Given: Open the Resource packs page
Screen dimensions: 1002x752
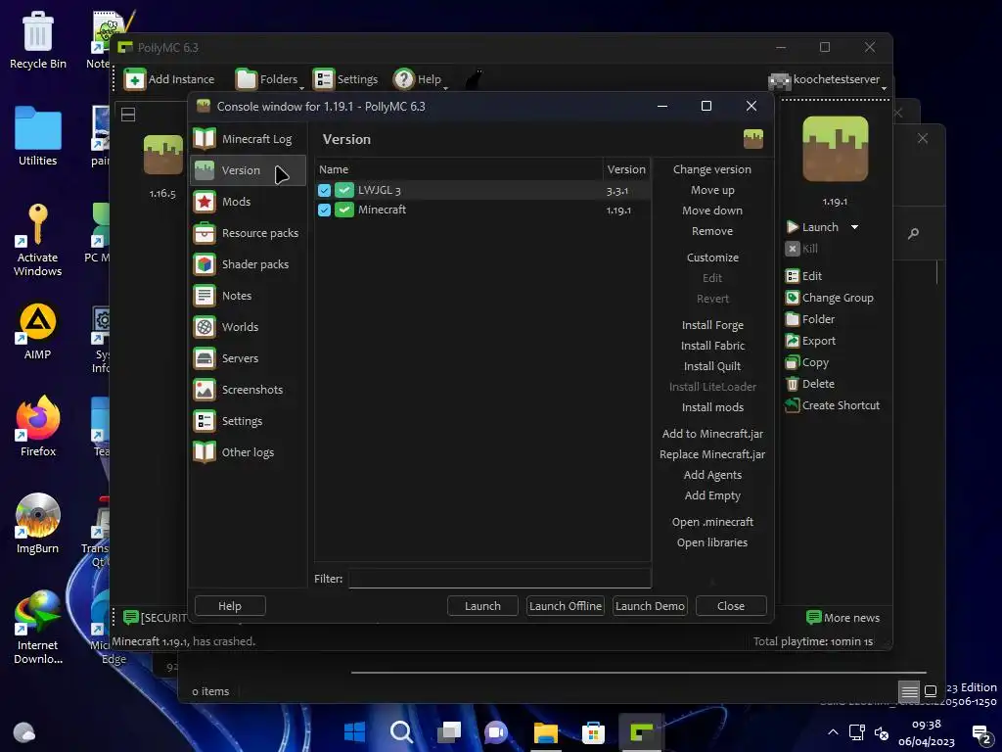Looking at the screenshot, I should [x=248, y=233].
